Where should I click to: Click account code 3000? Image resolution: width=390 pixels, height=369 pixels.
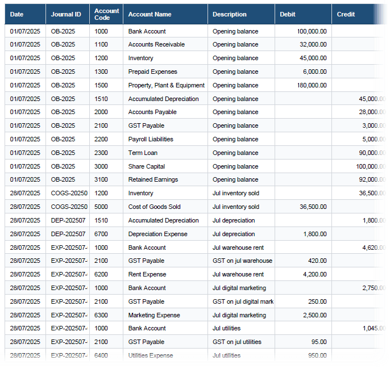click(x=101, y=167)
